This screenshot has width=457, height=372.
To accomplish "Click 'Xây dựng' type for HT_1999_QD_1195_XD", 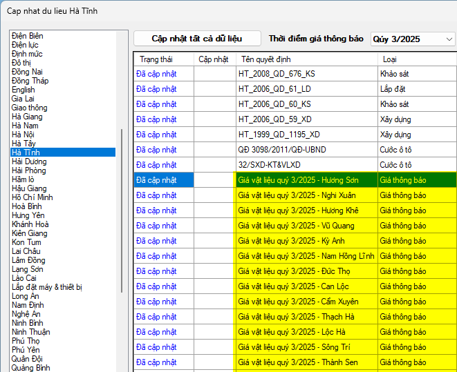I will pyautogui.click(x=395, y=135).
